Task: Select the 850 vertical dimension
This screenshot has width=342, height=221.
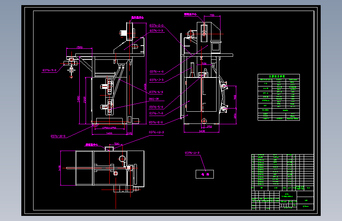Action: point(235,116)
